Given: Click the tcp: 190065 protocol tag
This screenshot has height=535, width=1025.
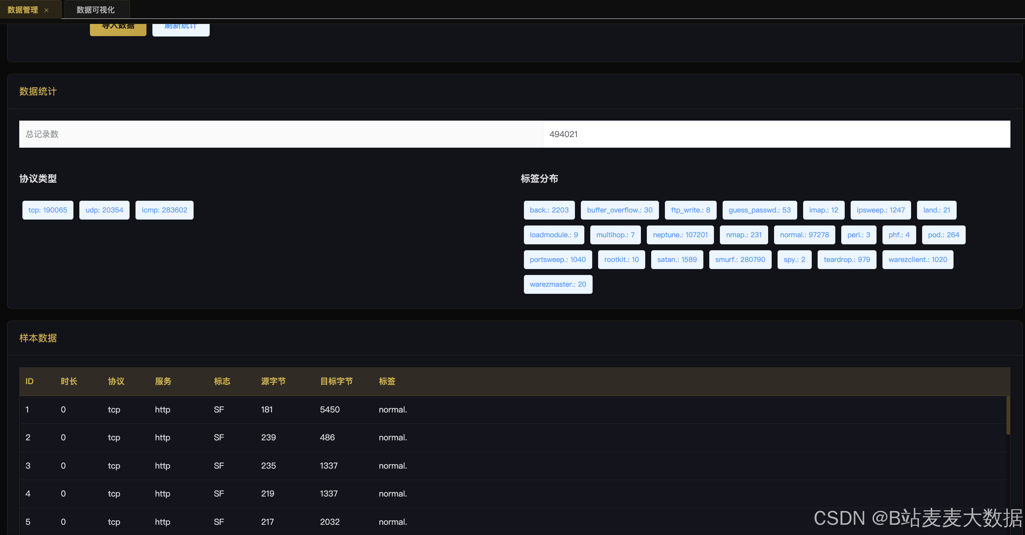Looking at the screenshot, I should pos(48,210).
